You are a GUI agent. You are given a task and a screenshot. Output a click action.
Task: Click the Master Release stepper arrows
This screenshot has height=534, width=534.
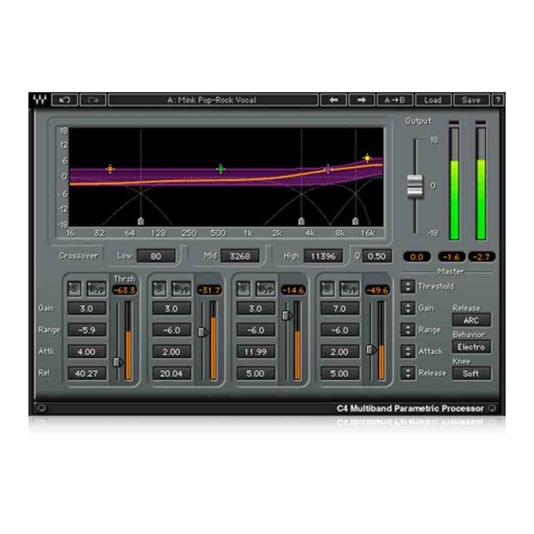(x=408, y=373)
